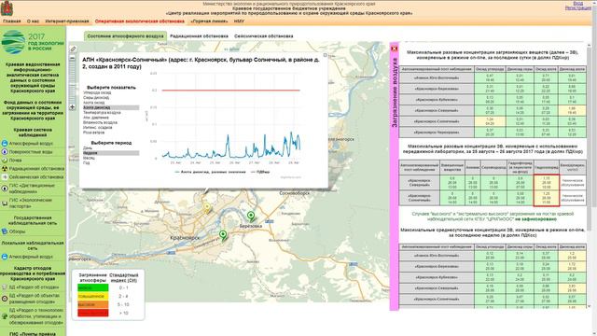Select Атм. давление indicator
The image size is (597, 336).
pyautogui.click(x=96, y=118)
